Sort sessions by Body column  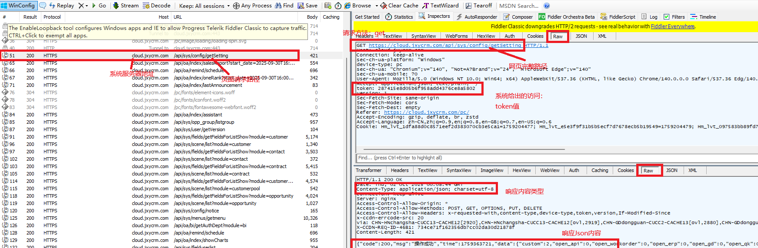coord(312,17)
